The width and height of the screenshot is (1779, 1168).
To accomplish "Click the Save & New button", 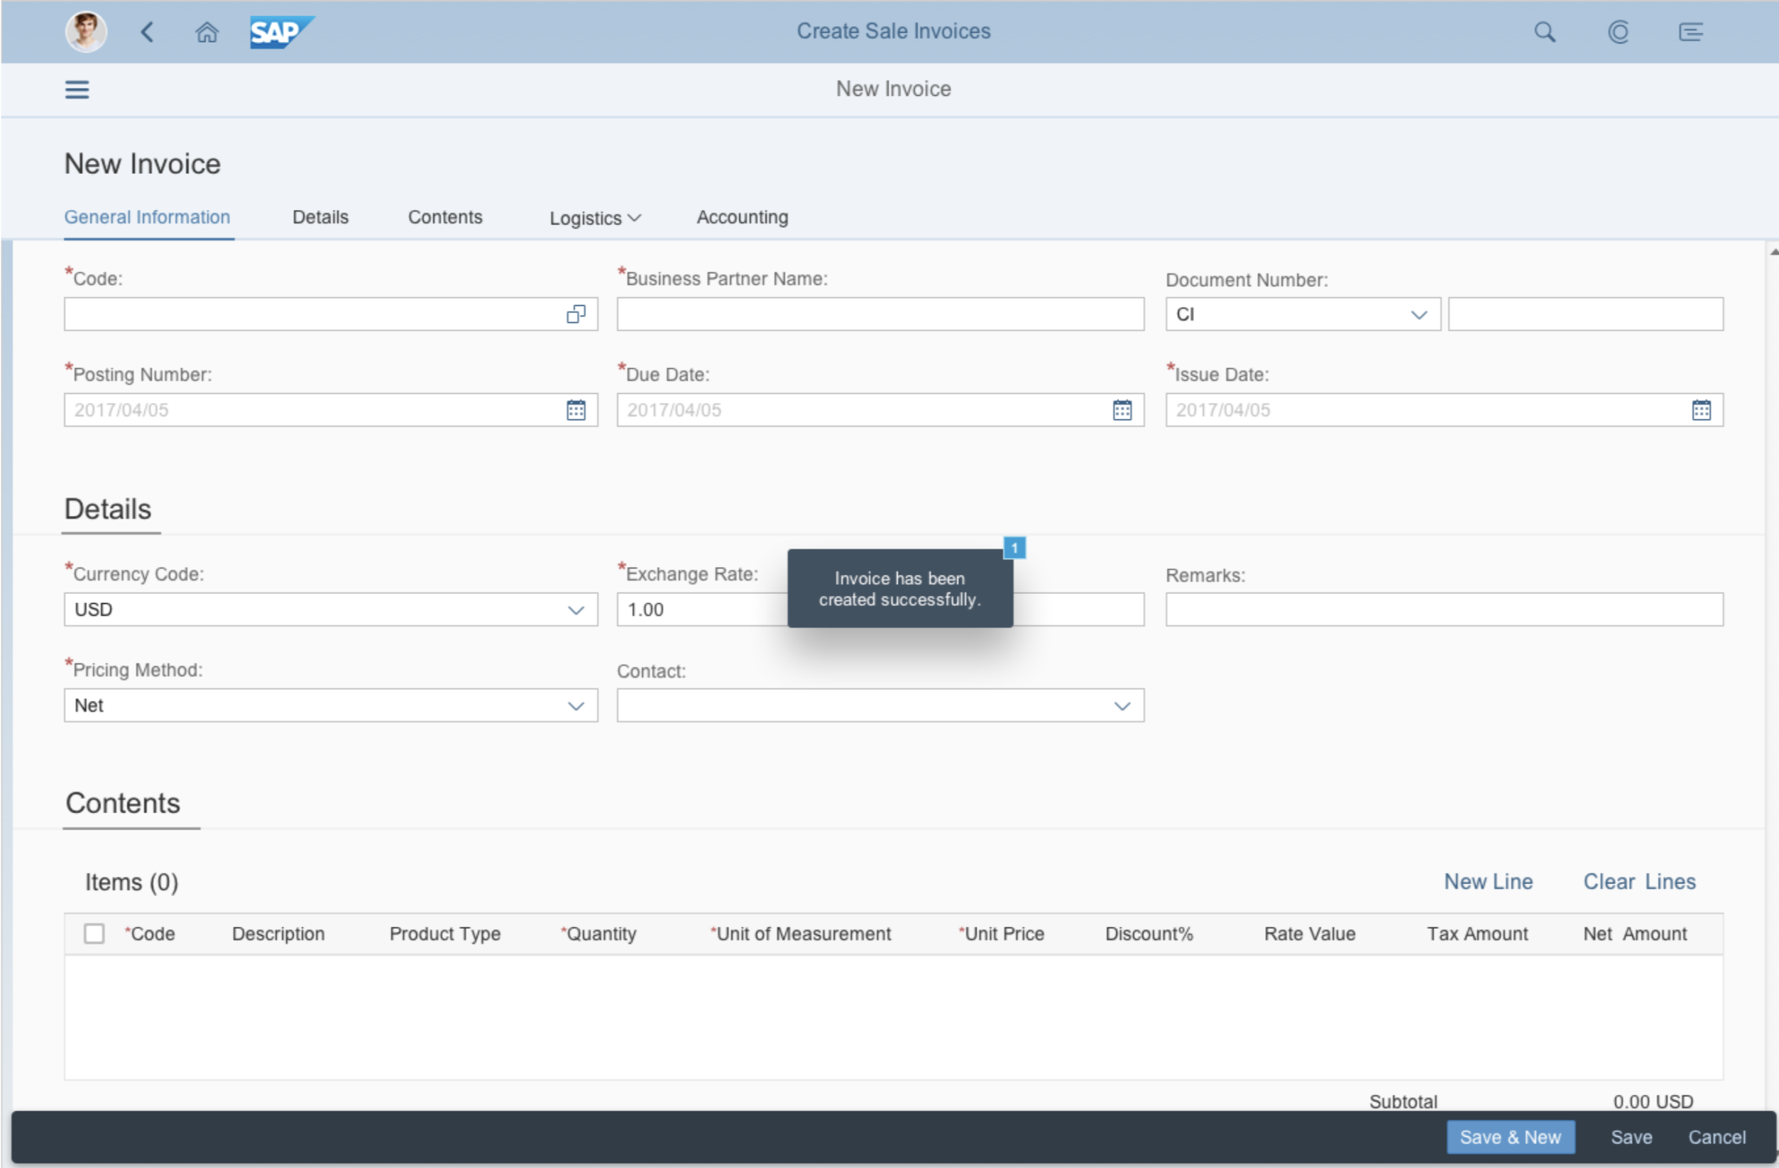I will click(x=1510, y=1137).
